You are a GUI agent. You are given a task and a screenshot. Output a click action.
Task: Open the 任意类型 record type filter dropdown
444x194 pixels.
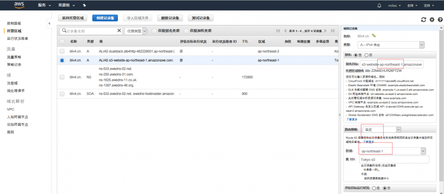[136, 31]
